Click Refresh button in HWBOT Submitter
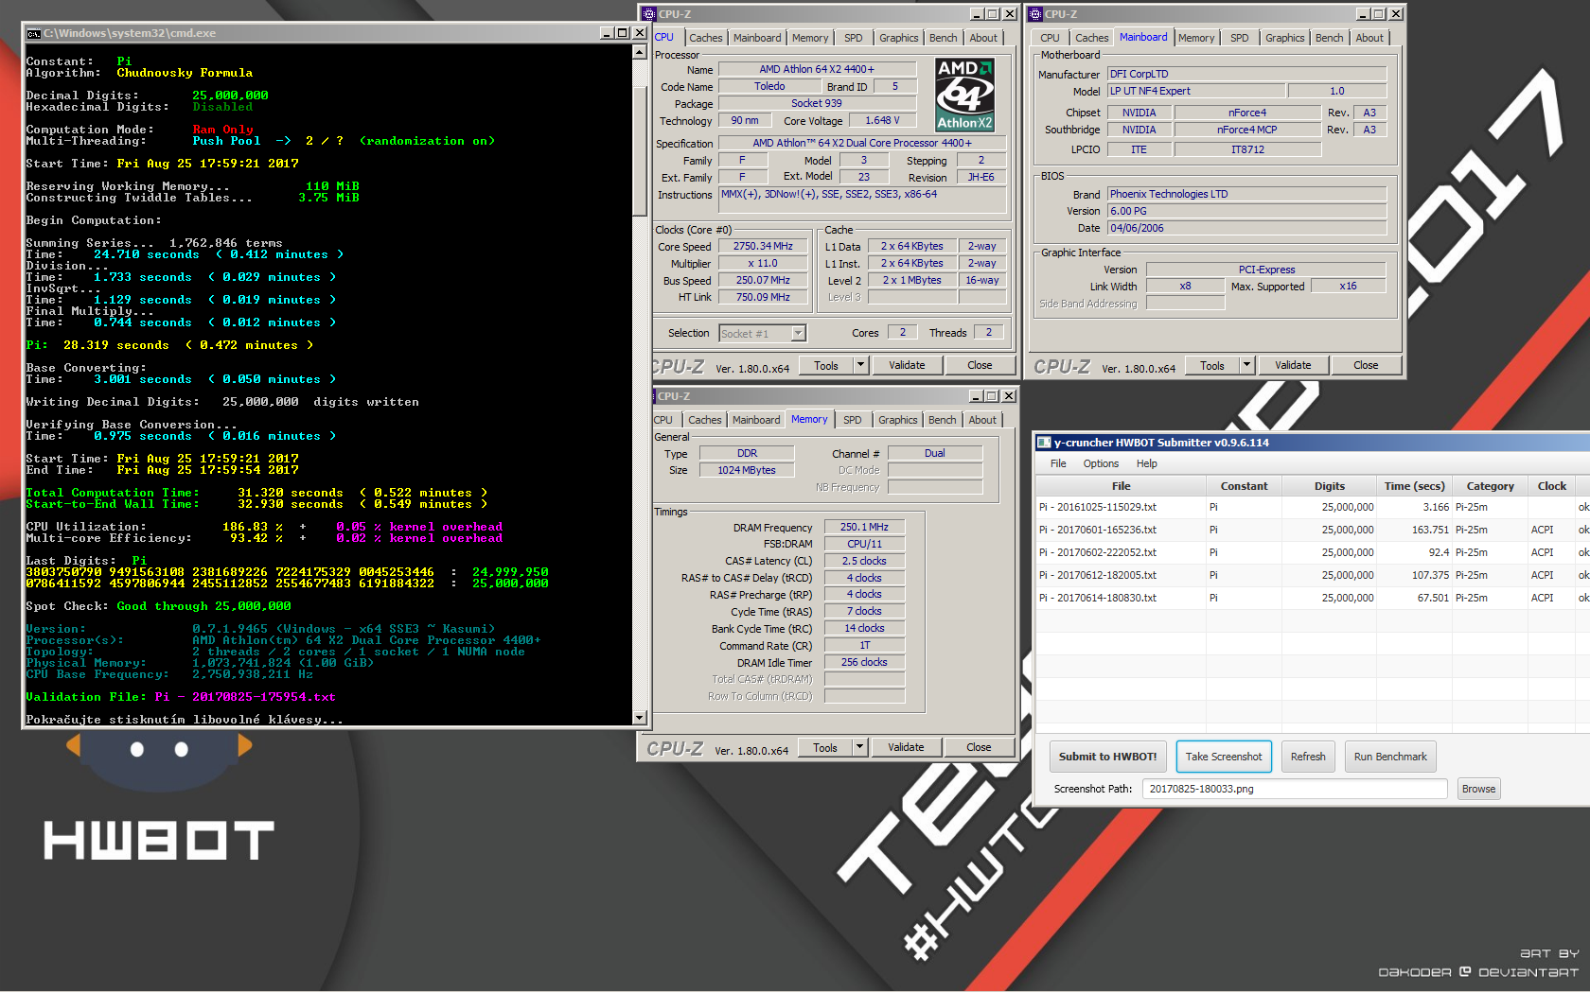Viewport: 1590px width, 993px height. (x=1308, y=757)
